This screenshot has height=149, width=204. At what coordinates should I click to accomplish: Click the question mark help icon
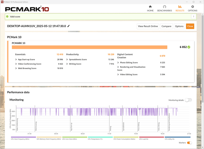pyautogui.click(x=193, y=17)
